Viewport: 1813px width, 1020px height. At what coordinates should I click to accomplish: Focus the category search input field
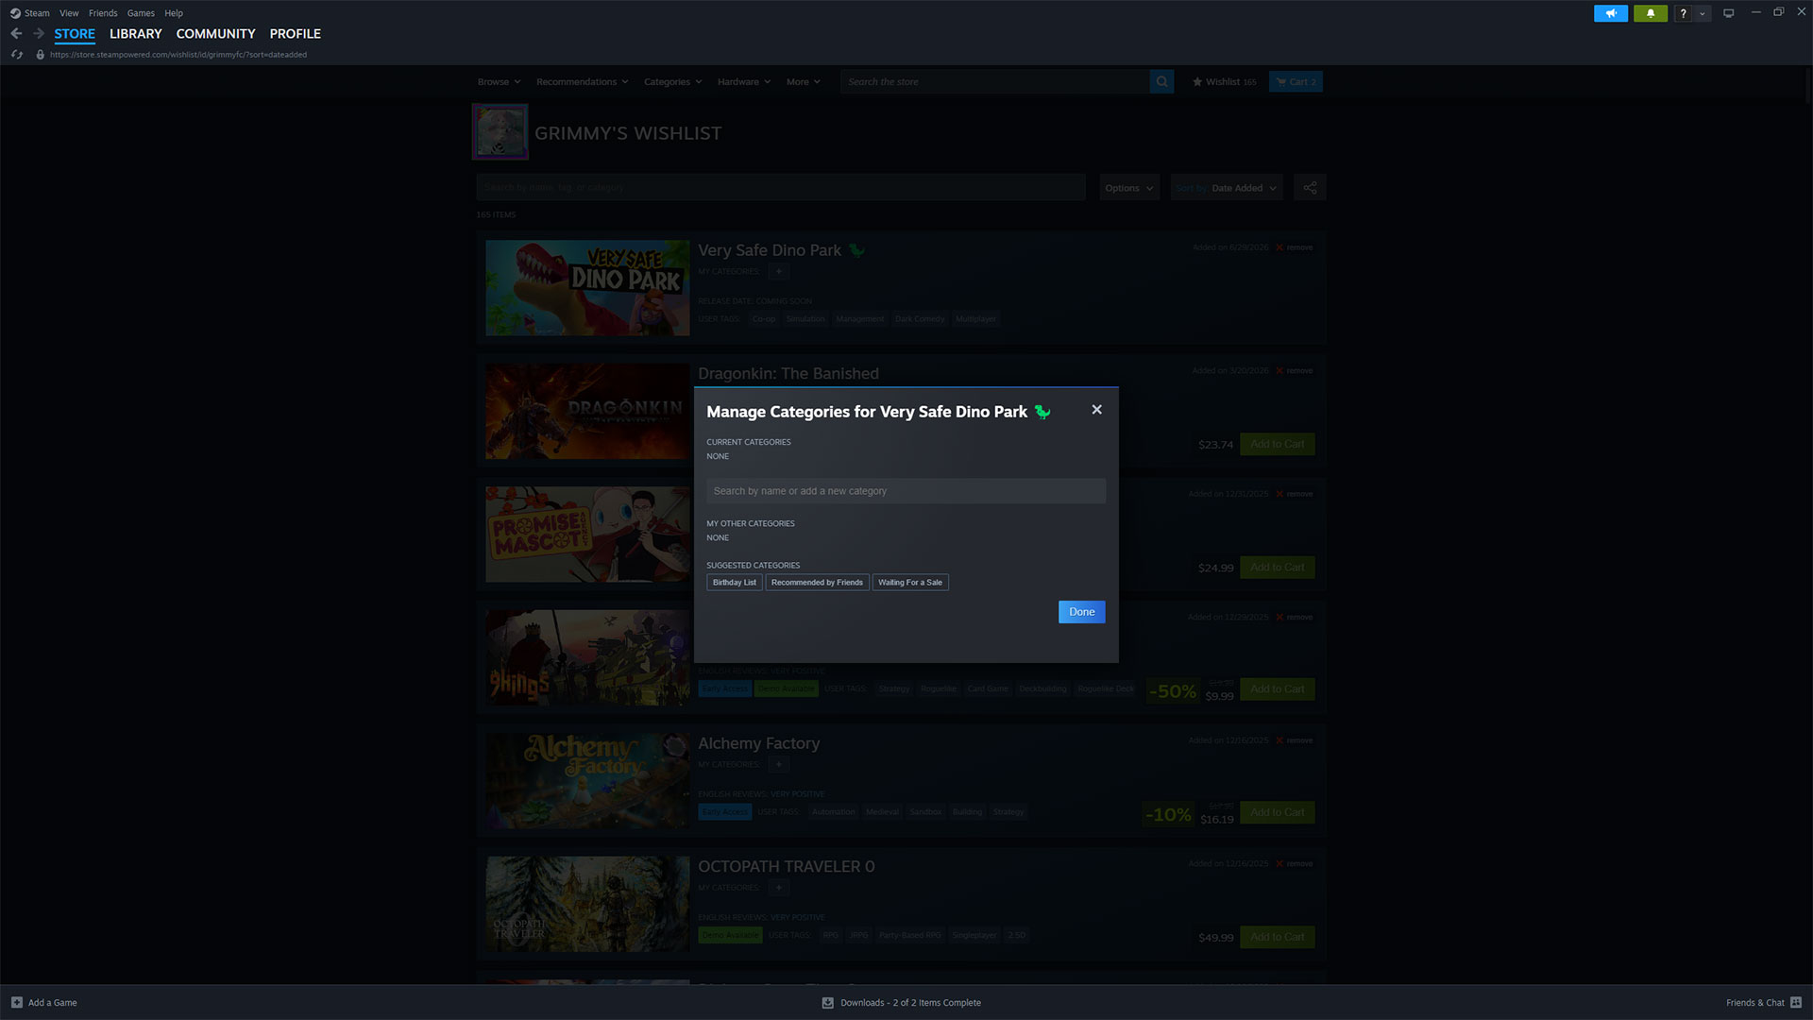coord(906,491)
